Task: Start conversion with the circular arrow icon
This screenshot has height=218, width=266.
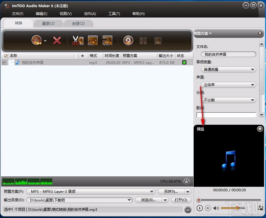Action: click(128, 40)
